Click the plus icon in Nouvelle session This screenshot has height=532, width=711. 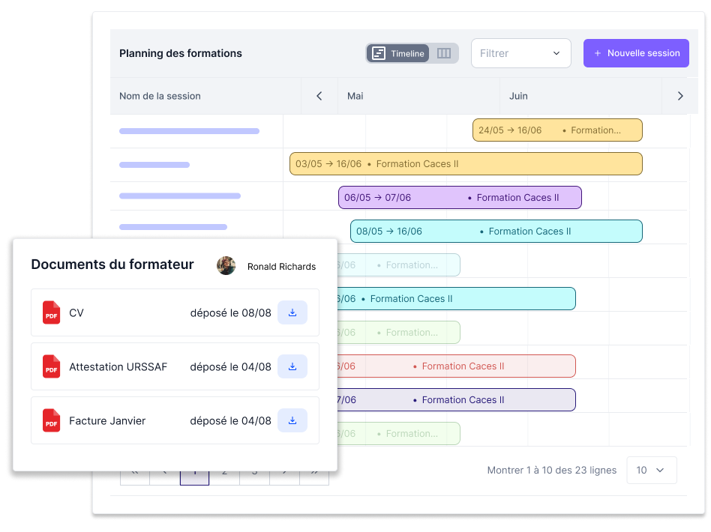click(x=598, y=53)
